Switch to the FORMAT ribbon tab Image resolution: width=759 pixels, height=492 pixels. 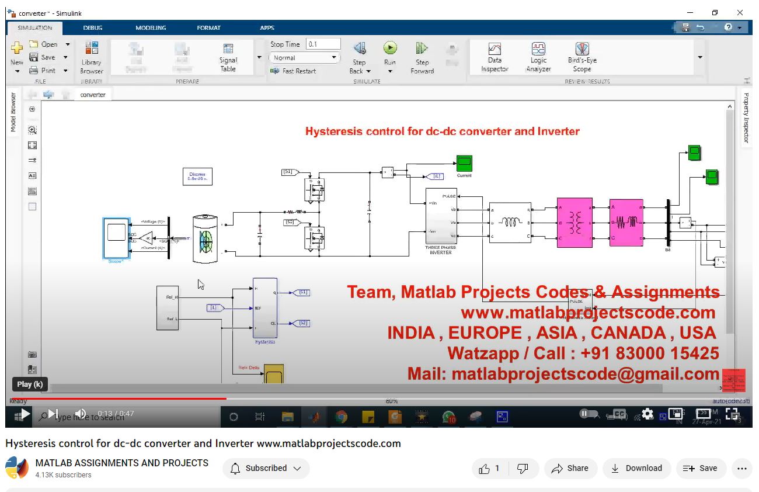coord(208,27)
